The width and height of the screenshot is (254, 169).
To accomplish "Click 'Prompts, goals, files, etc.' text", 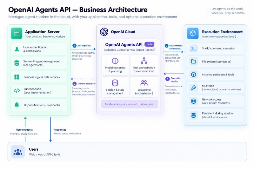I will pyautogui.click(x=24, y=134).
